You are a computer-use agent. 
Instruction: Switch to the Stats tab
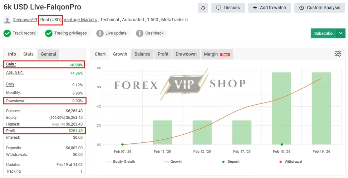[29, 54]
